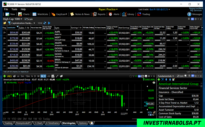Flag the AMZN row
Screen dimensions: 205x127
pos(5,44)
